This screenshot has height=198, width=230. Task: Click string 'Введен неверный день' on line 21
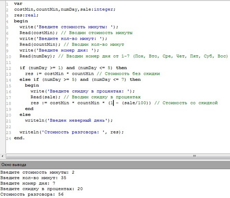[x=77, y=120]
